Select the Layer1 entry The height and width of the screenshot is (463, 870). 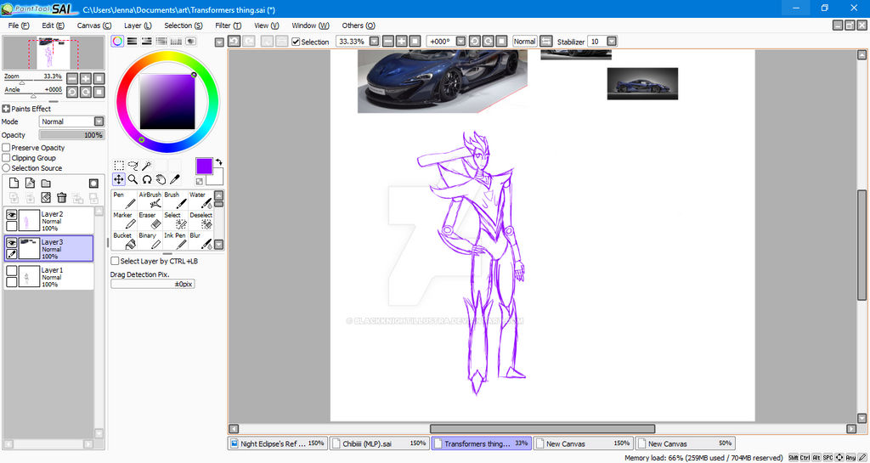point(48,276)
